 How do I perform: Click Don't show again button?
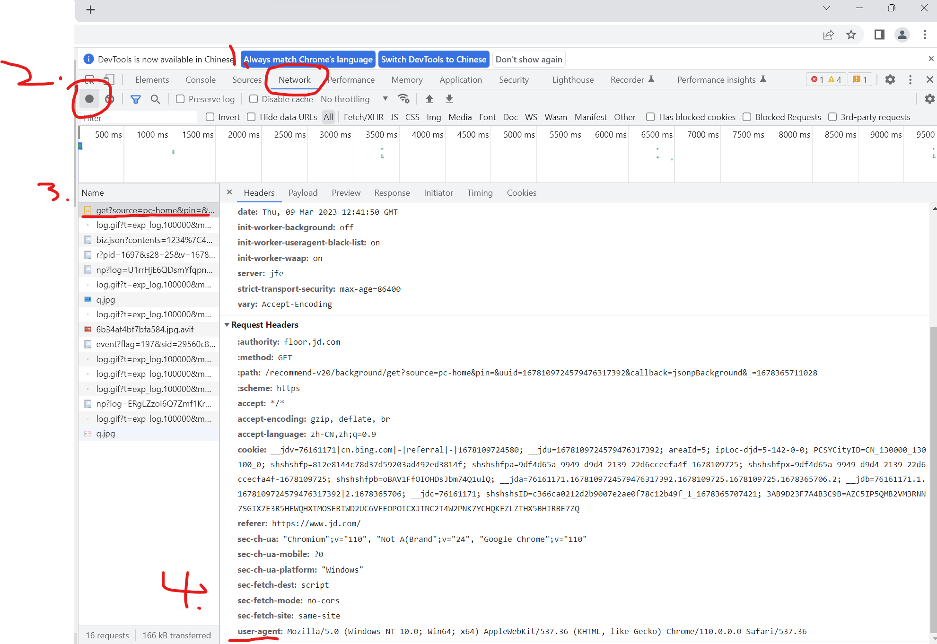[529, 59]
